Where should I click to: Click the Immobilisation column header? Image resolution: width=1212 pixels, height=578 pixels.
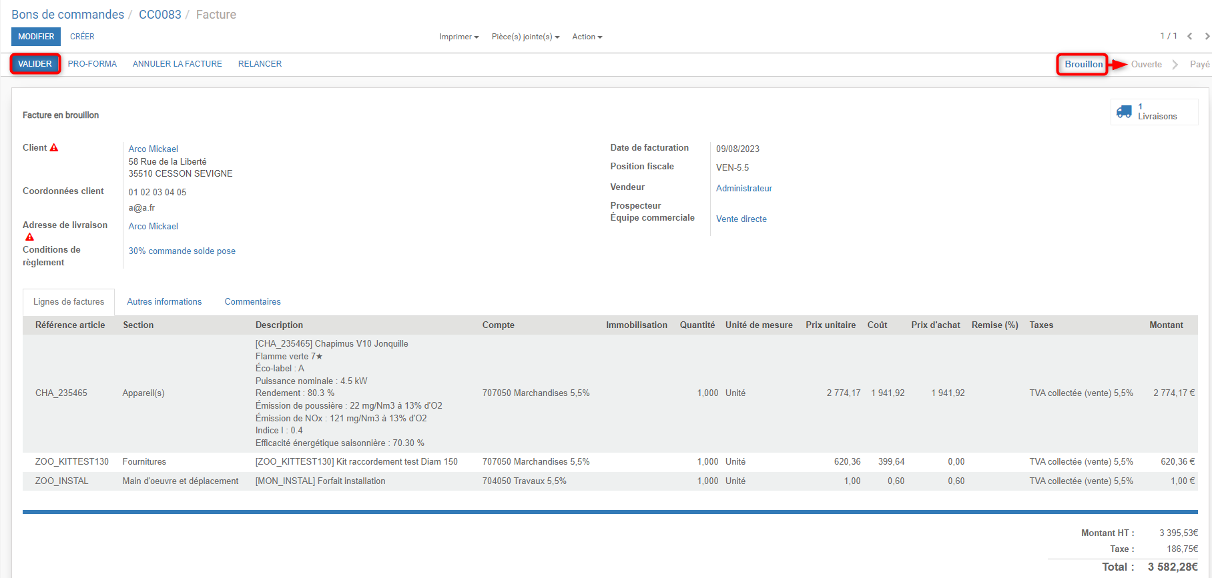637,325
